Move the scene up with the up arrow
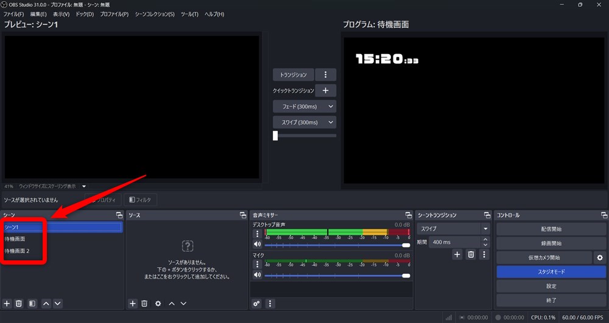This screenshot has height=323, width=609. tap(46, 303)
